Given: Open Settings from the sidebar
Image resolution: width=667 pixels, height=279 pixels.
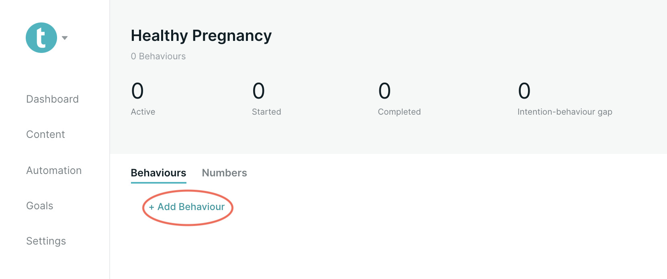Looking at the screenshot, I should click(x=46, y=241).
